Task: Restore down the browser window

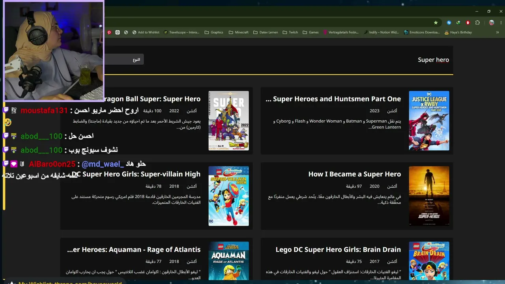Action: pyautogui.click(x=489, y=11)
